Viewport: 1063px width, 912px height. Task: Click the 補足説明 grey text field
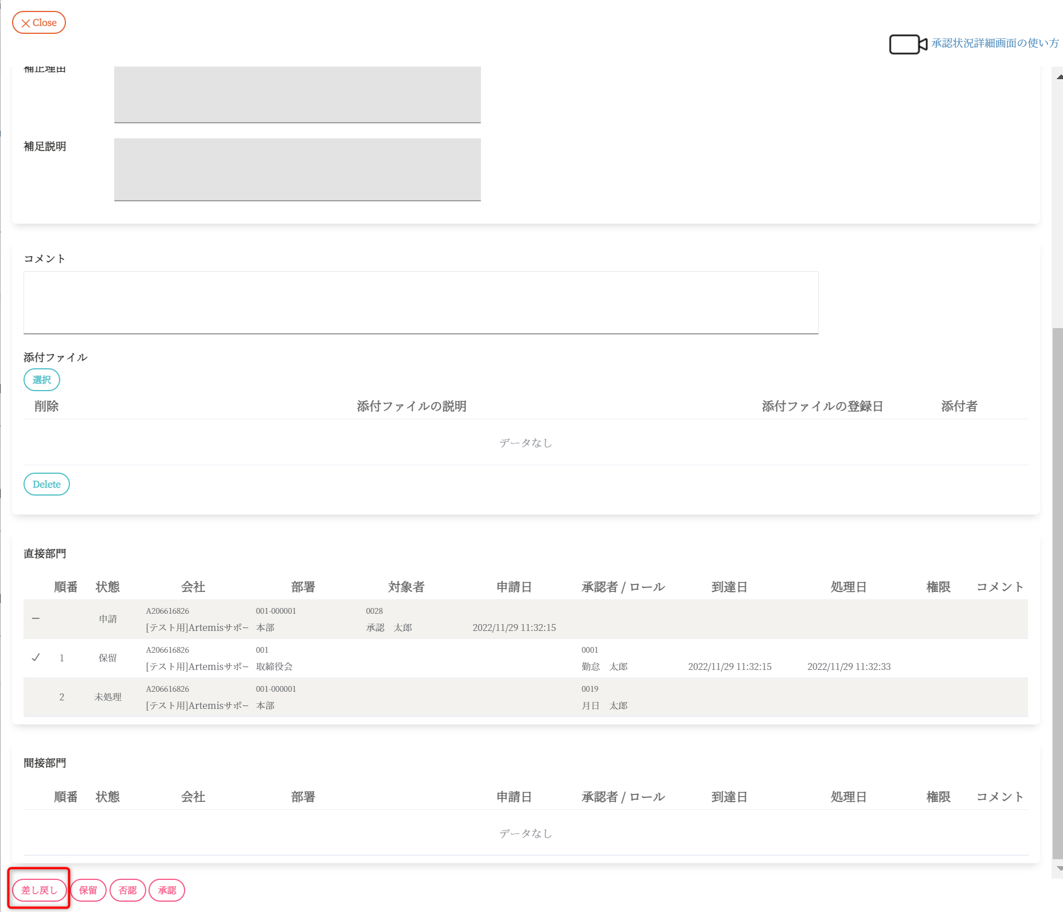pyautogui.click(x=297, y=169)
